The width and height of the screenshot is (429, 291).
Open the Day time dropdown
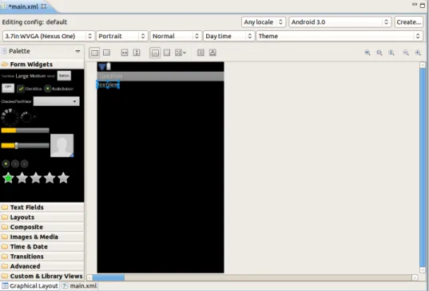coord(228,36)
